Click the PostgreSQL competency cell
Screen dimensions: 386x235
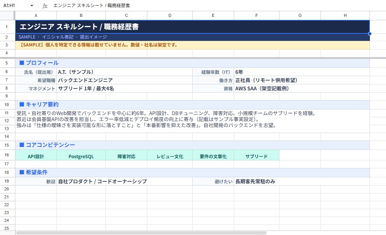coord(81,155)
